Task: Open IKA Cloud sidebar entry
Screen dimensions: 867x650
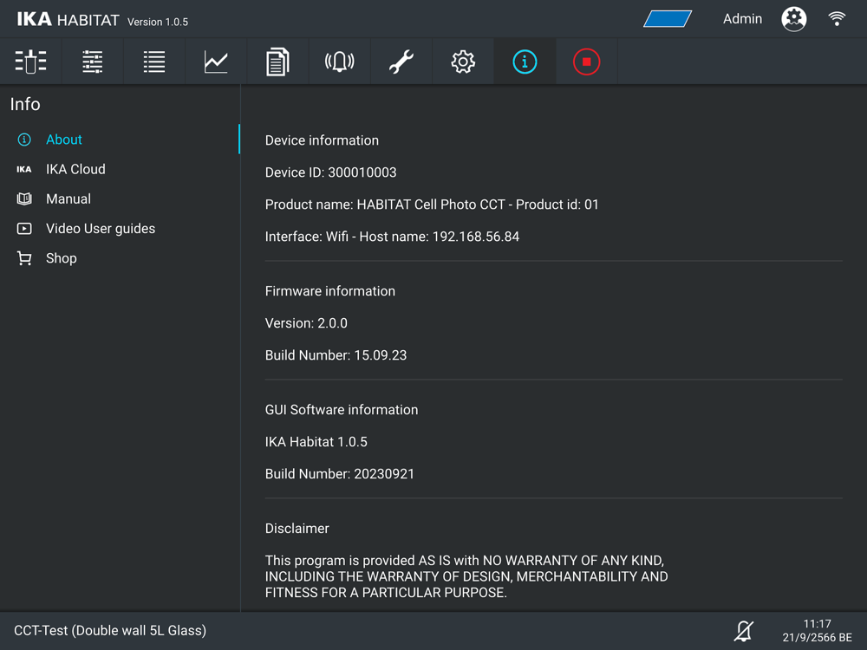Action: [120, 169]
